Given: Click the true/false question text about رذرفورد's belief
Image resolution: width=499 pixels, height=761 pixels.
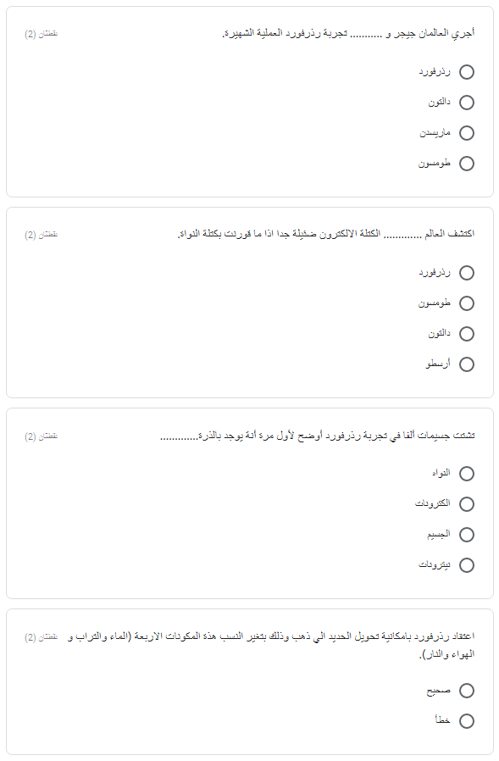Looking at the screenshot, I should pyautogui.click(x=271, y=646).
